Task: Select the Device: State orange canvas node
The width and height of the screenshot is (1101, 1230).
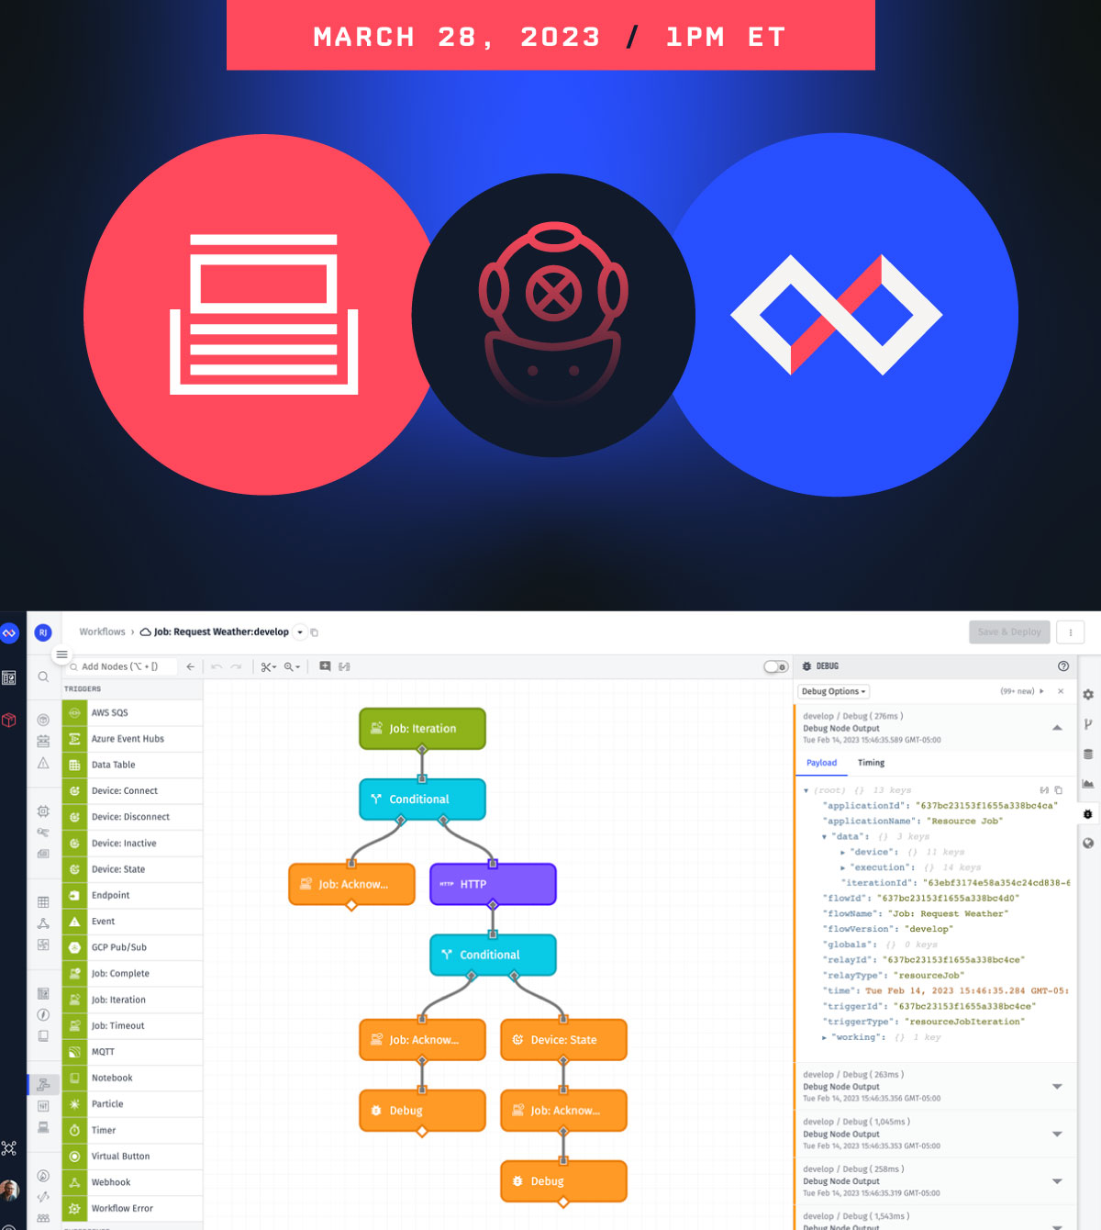Action: (x=563, y=1040)
